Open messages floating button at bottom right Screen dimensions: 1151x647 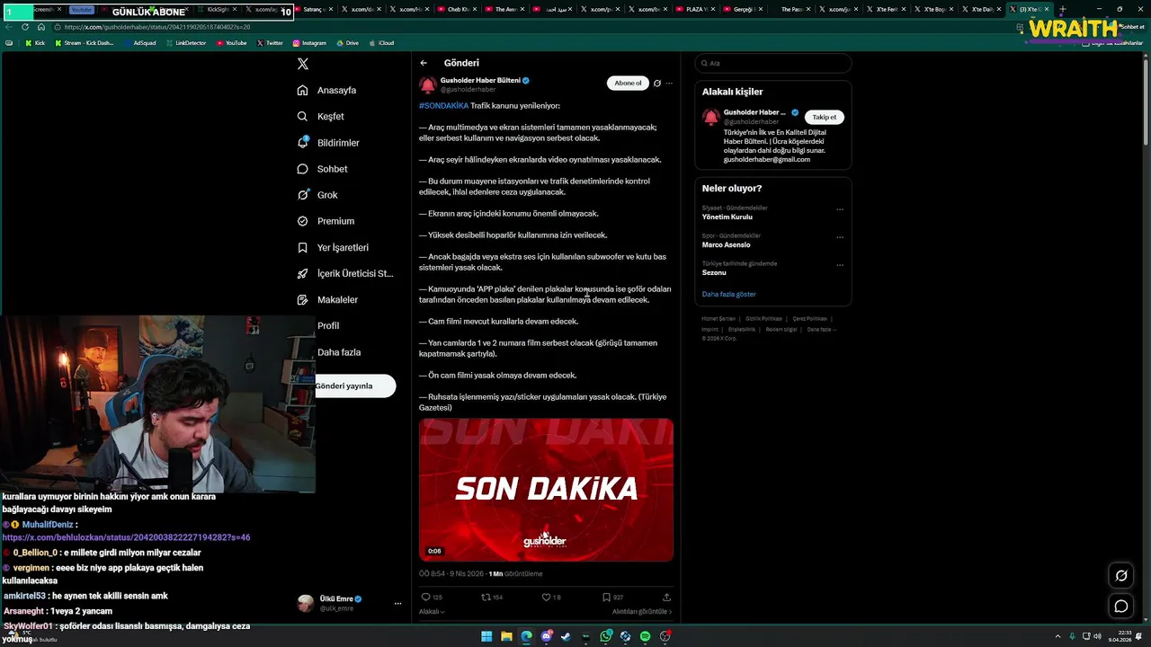coord(1121,606)
